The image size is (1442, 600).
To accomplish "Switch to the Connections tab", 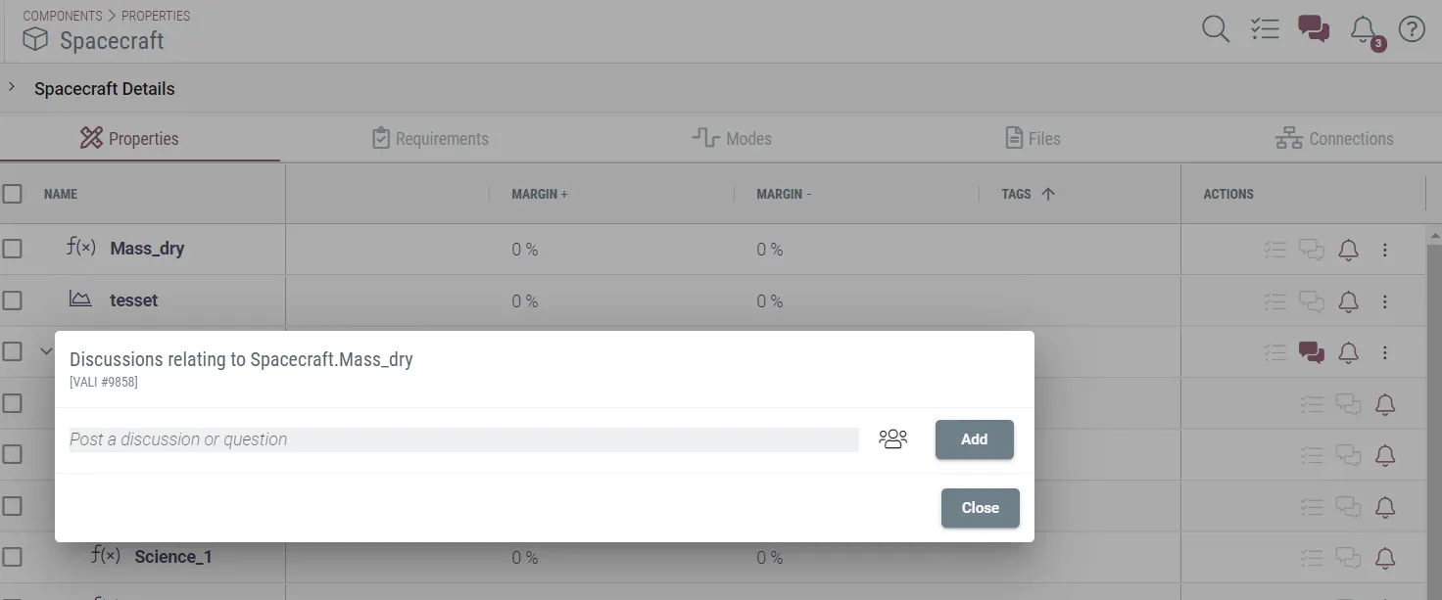I will pyautogui.click(x=1334, y=139).
